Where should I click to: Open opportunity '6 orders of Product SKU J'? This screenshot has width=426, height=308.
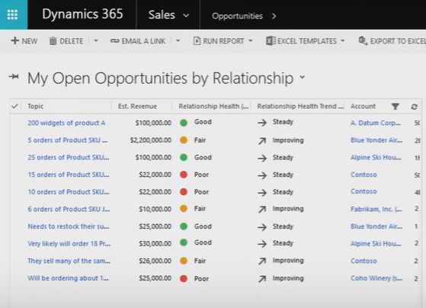tap(69, 209)
